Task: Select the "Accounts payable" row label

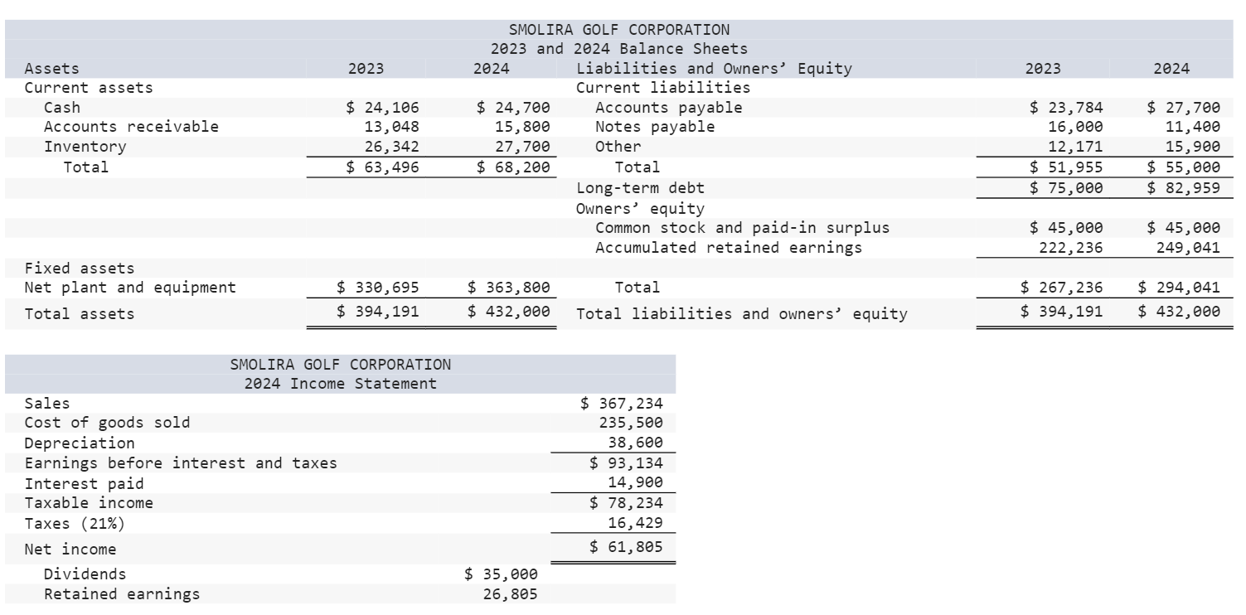Action: (669, 107)
